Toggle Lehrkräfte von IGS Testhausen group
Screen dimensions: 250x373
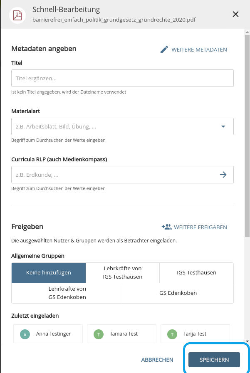tap(122, 273)
